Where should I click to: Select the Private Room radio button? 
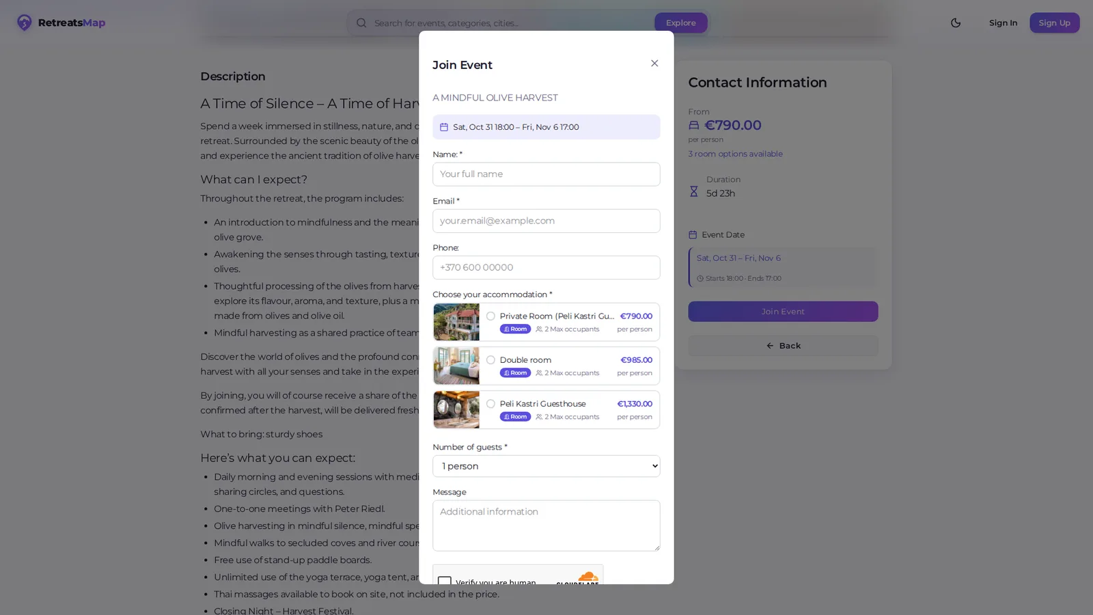490,316
